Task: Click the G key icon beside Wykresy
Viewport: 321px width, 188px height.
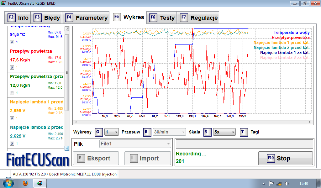Action: (98, 132)
